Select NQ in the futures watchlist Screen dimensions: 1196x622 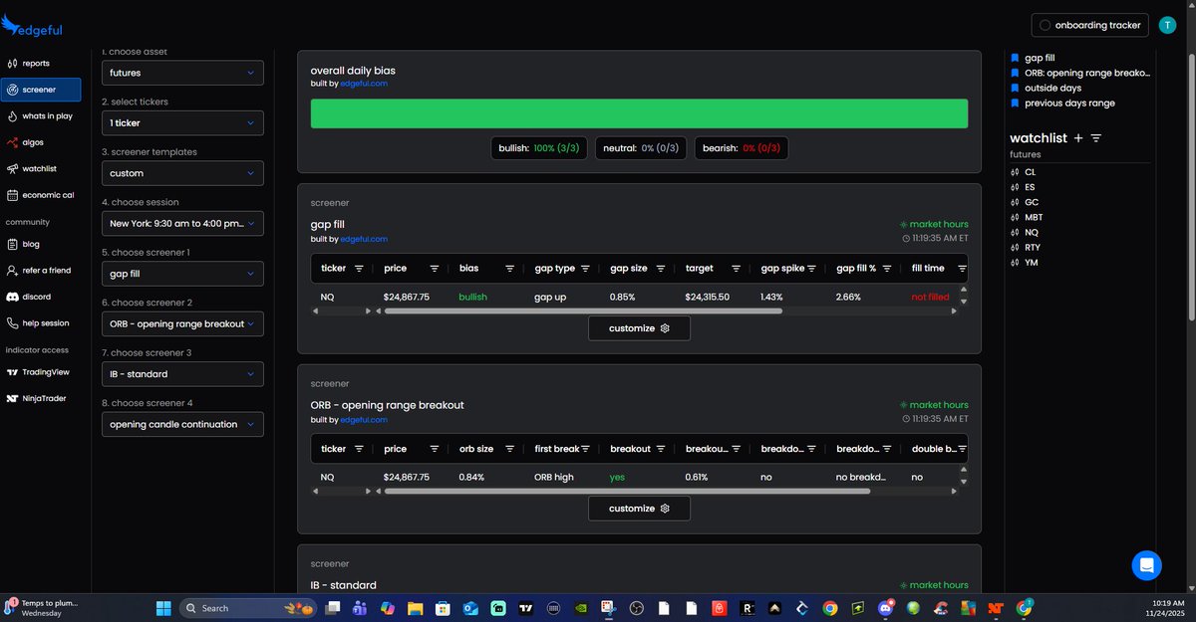point(1030,232)
